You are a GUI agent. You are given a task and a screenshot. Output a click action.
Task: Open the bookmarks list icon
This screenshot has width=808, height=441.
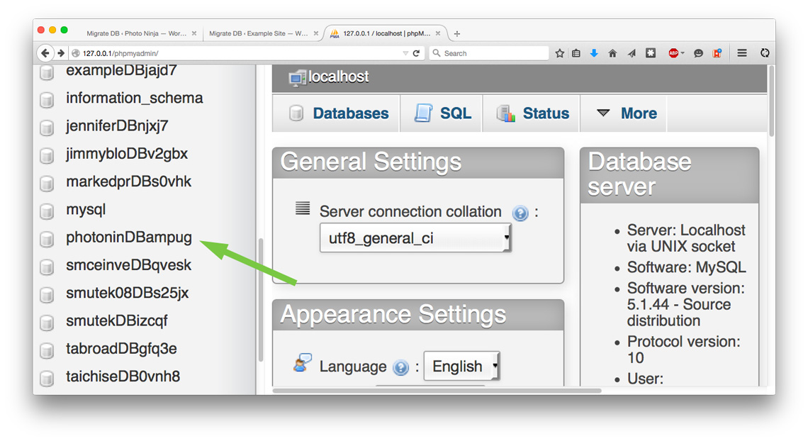[576, 52]
